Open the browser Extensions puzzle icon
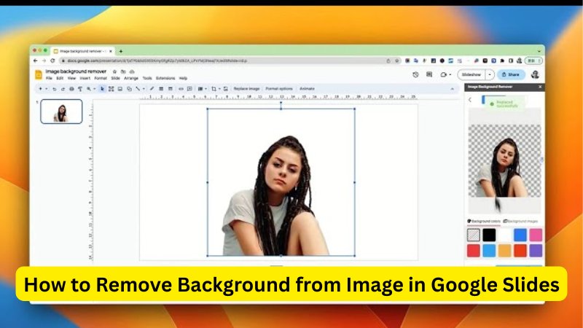 (502, 60)
